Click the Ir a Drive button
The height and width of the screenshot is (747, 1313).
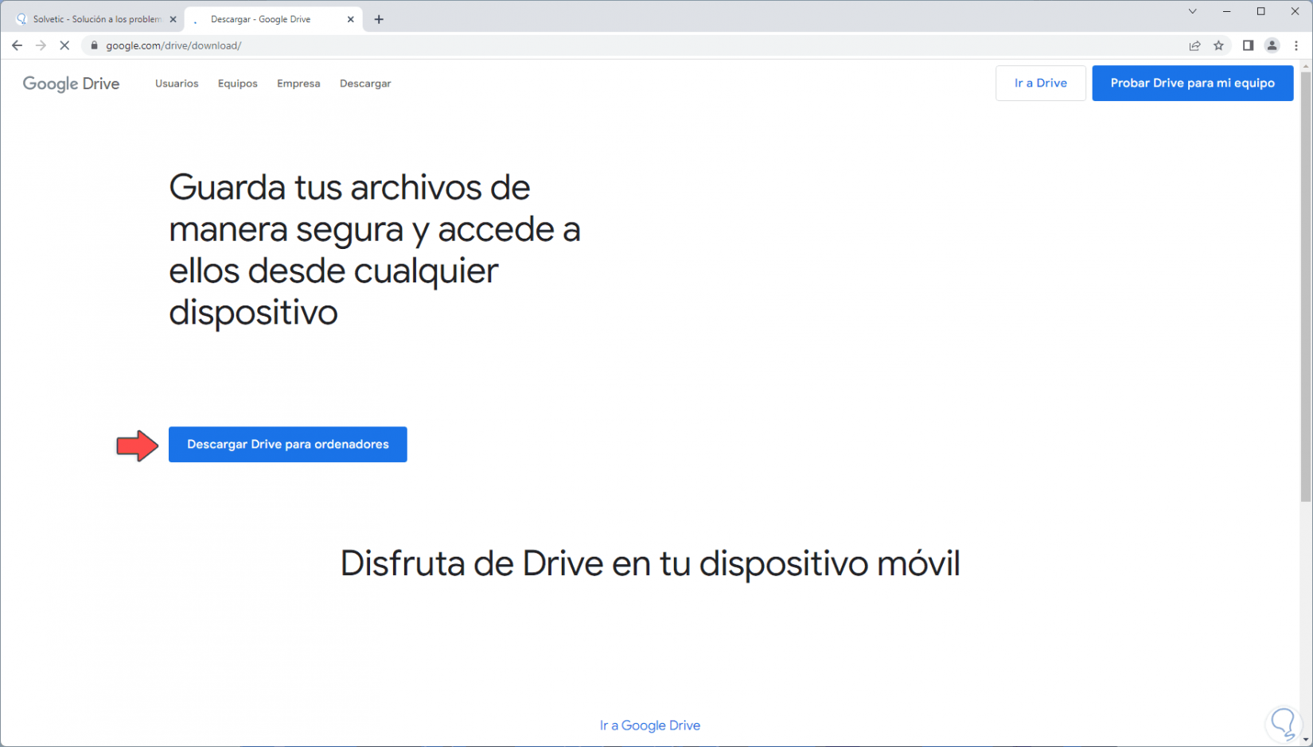(1041, 83)
